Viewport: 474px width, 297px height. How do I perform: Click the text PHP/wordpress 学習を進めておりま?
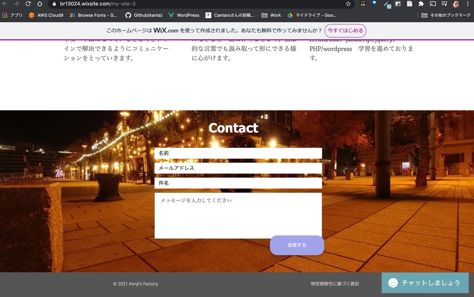(362, 49)
